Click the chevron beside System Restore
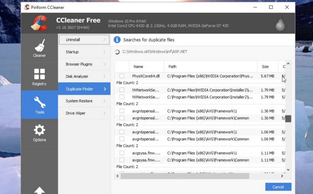313x194 pixels. pyautogui.click(x=105, y=101)
